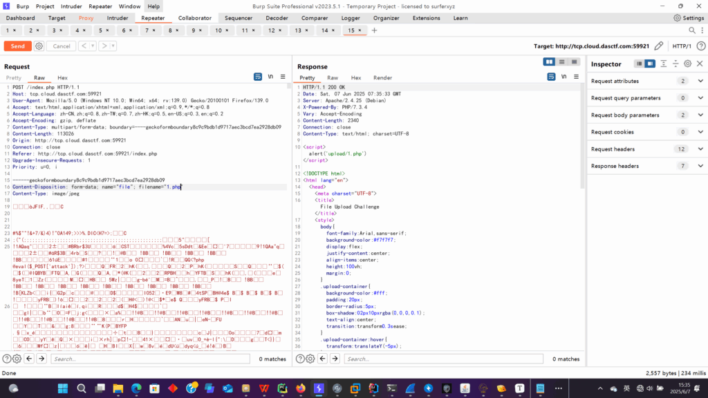The width and height of the screenshot is (708, 398).
Task: Open File Explorer from taskbar
Action: click(x=118, y=388)
